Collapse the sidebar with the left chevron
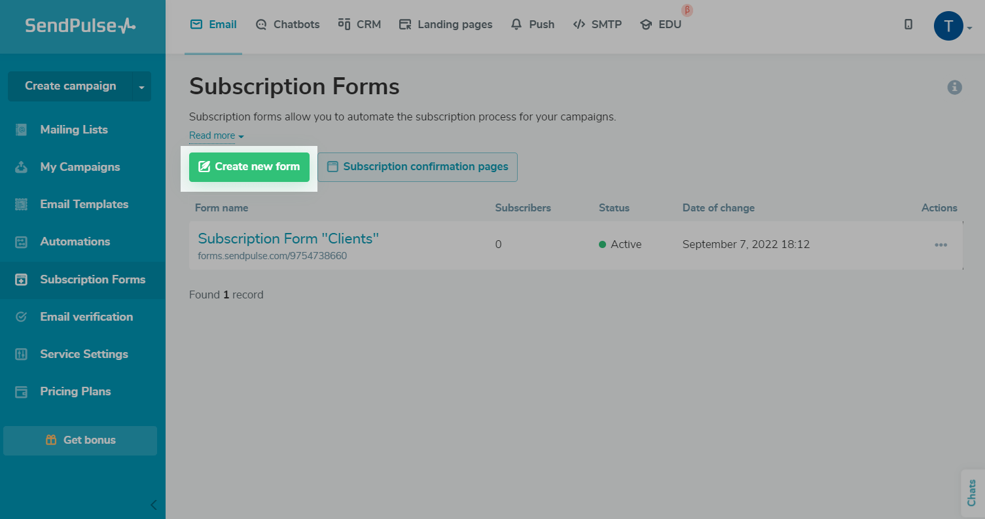The height and width of the screenshot is (519, 985). [x=154, y=505]
